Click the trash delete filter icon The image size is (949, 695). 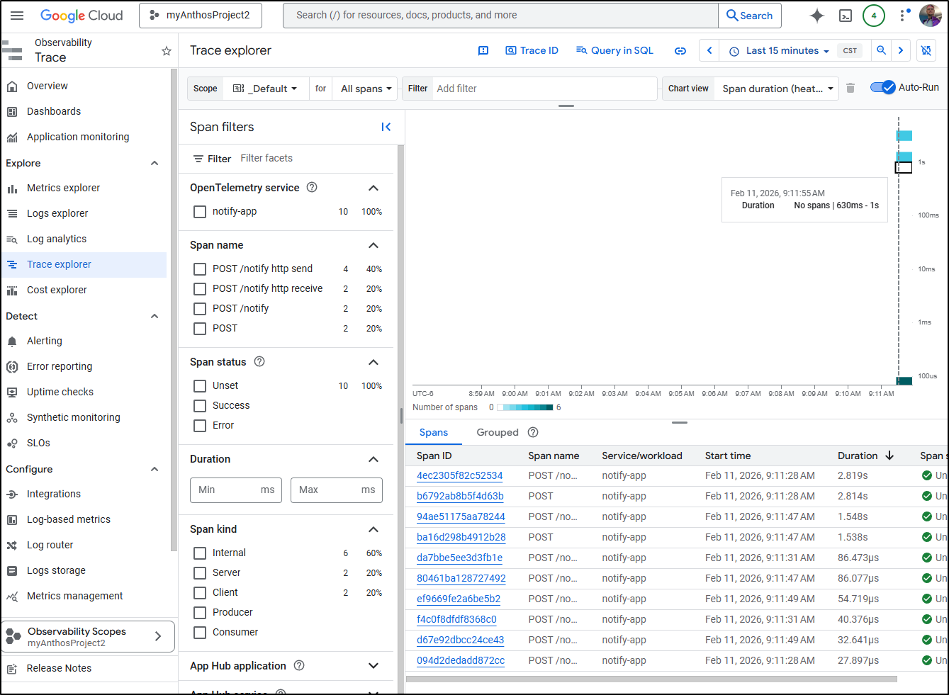[x=850, y=88]
